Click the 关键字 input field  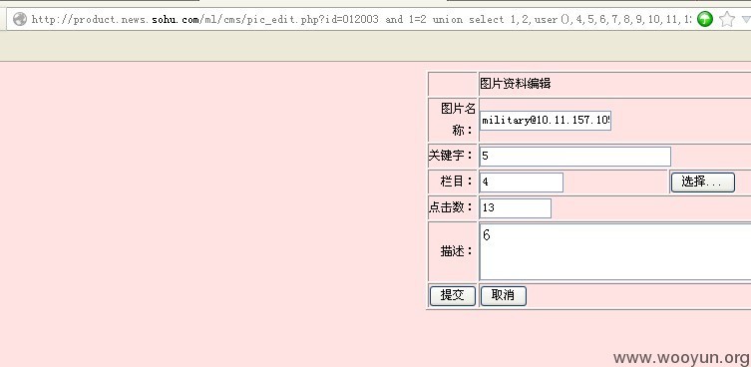tap(575, 157)
